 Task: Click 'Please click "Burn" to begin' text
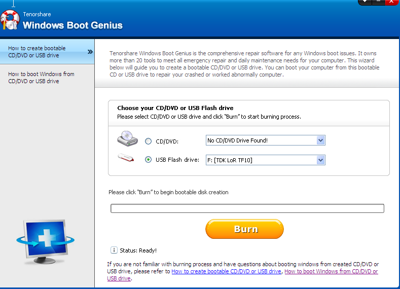tap(168, 192)
